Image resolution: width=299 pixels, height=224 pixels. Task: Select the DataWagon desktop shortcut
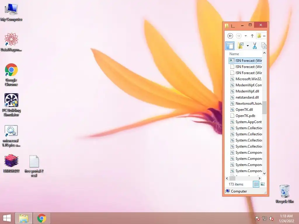11,42
